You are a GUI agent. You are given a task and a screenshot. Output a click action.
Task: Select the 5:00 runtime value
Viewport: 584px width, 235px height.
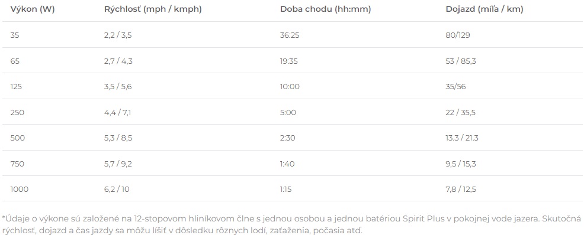pyautogui.click(x=288, y=112)
